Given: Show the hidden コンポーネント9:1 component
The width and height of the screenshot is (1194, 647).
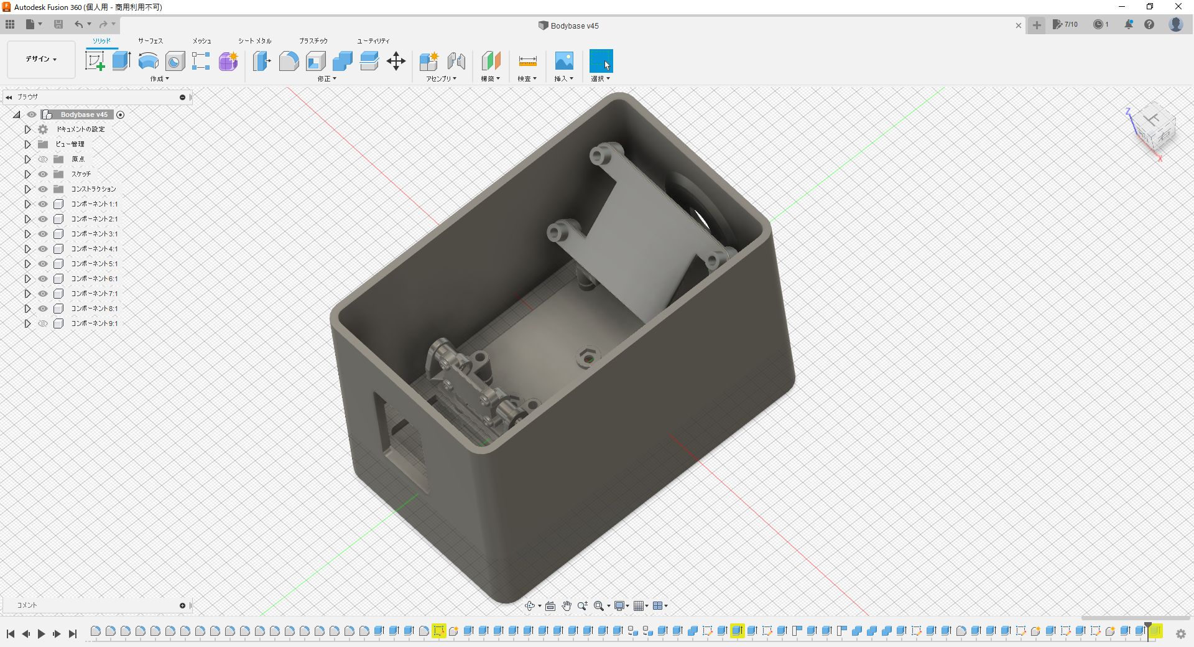Looking at the screenshot, I should coord(43,323).
